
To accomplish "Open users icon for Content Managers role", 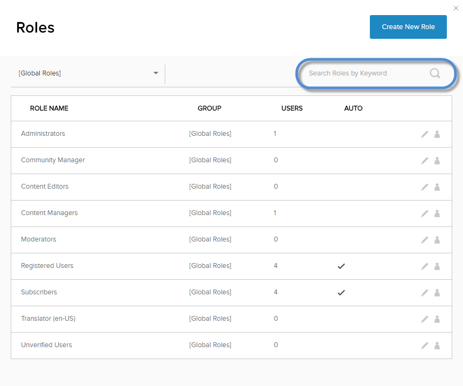I will tap(437, 213).
